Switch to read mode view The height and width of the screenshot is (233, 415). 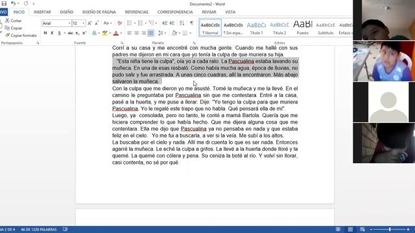pos(338,229)
